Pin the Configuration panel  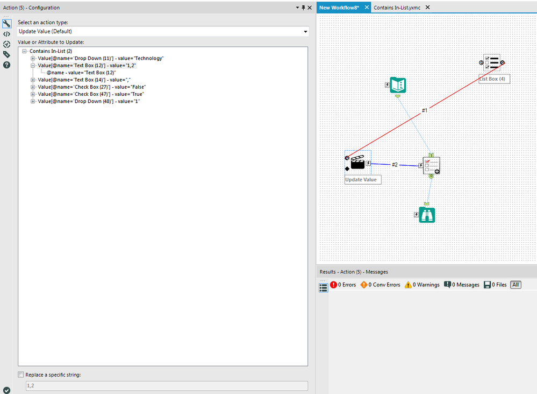(303, 8)
